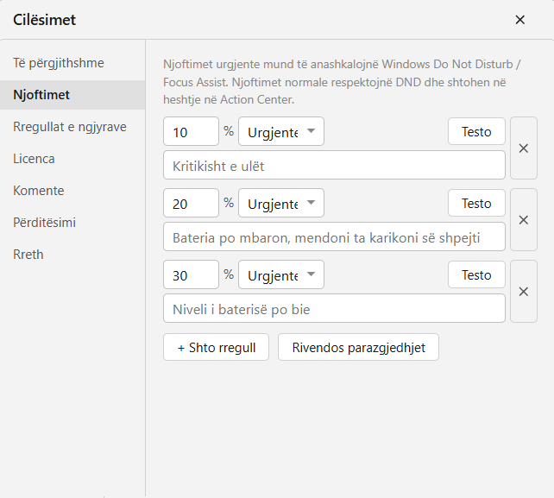Remove the 30% rule with its X button
Image resolution: width=554 pixels, height=498 pixels.
pyautogui.click(x=524, y=292)
